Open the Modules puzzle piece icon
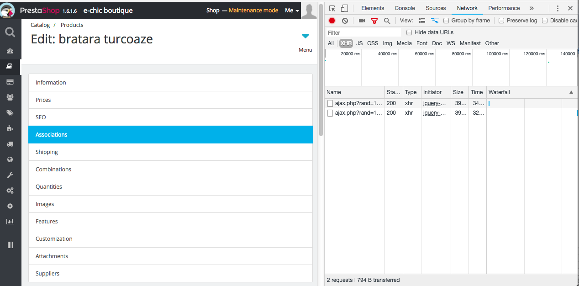This screenshot has height=286, width=579. pyautogui.click(x=10, y=128)
